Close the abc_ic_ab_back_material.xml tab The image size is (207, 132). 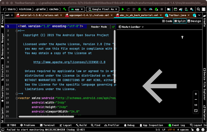tap(161, 15)
